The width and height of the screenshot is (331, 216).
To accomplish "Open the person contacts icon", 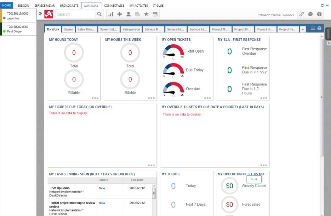I will 129,14.
